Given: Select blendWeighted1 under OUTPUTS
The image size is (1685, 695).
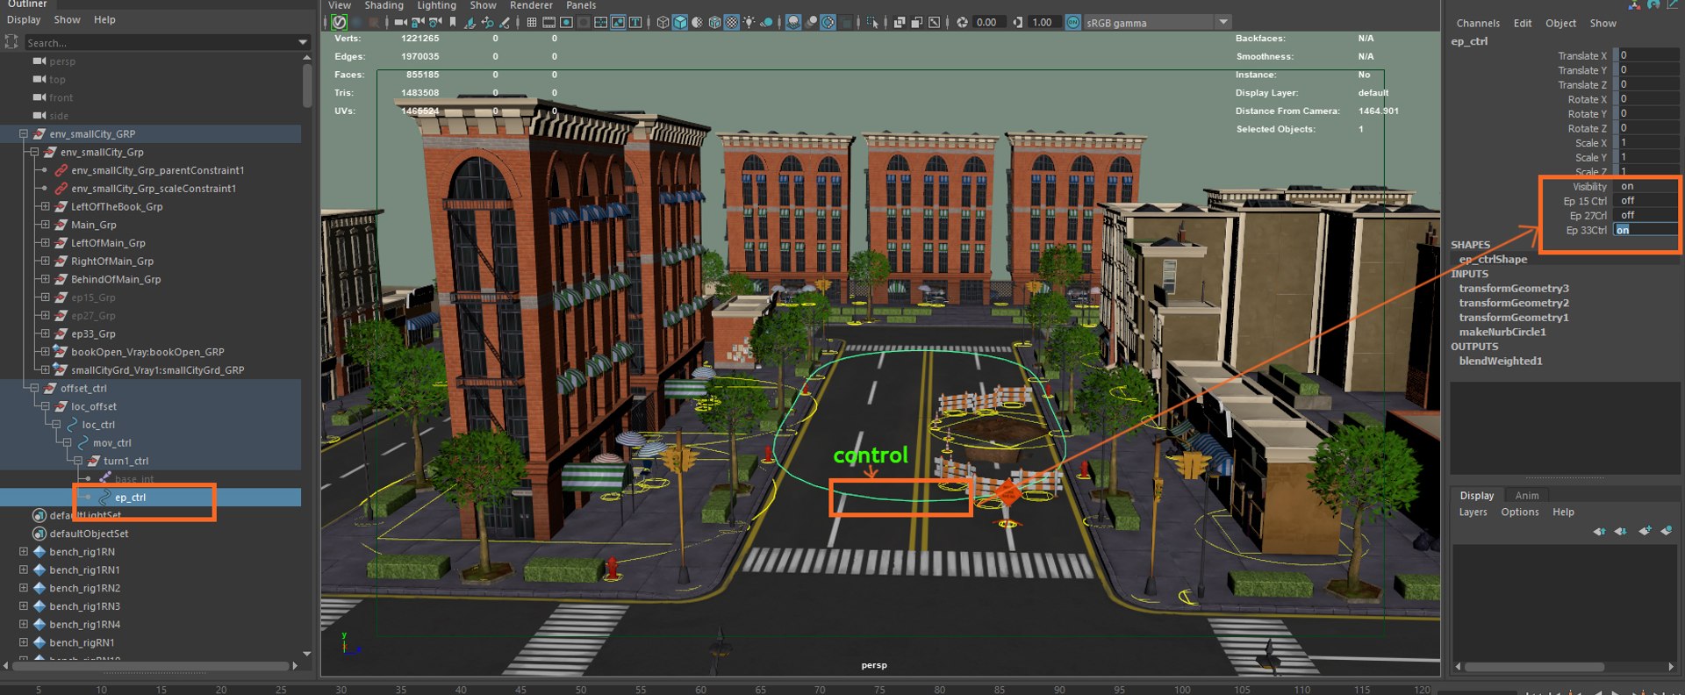Looking at the screenshot, I should [1501, 362].
